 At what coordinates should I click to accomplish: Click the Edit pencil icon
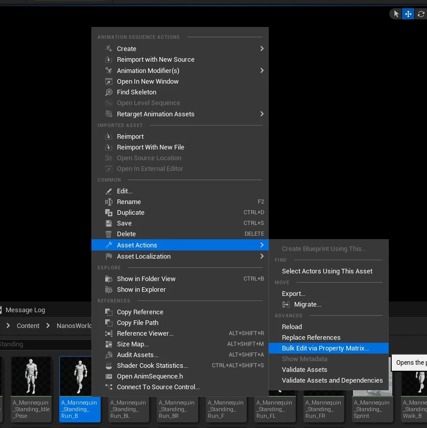(109, 191)
